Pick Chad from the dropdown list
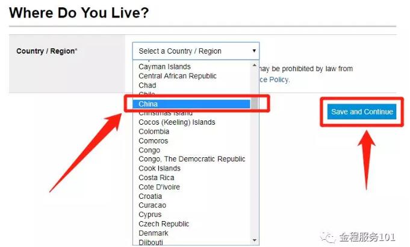410x247 pixels. coord(148,86)
